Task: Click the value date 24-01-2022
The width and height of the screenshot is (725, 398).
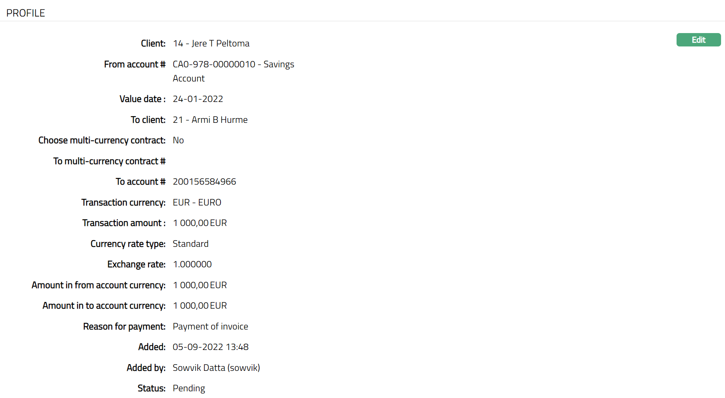Action: click(198, 99)
